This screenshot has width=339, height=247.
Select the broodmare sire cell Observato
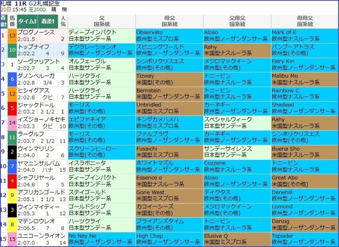[150, 30]
